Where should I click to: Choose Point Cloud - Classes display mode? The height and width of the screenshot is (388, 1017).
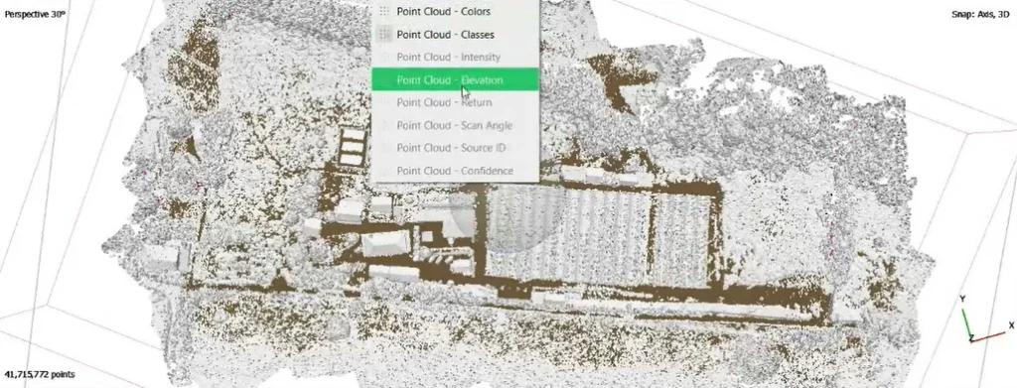point(455,35)
